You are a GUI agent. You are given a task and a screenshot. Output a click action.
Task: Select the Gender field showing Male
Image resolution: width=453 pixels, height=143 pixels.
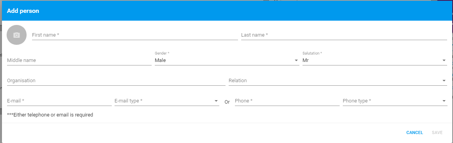pyautogui.click(x=227, y=60)
